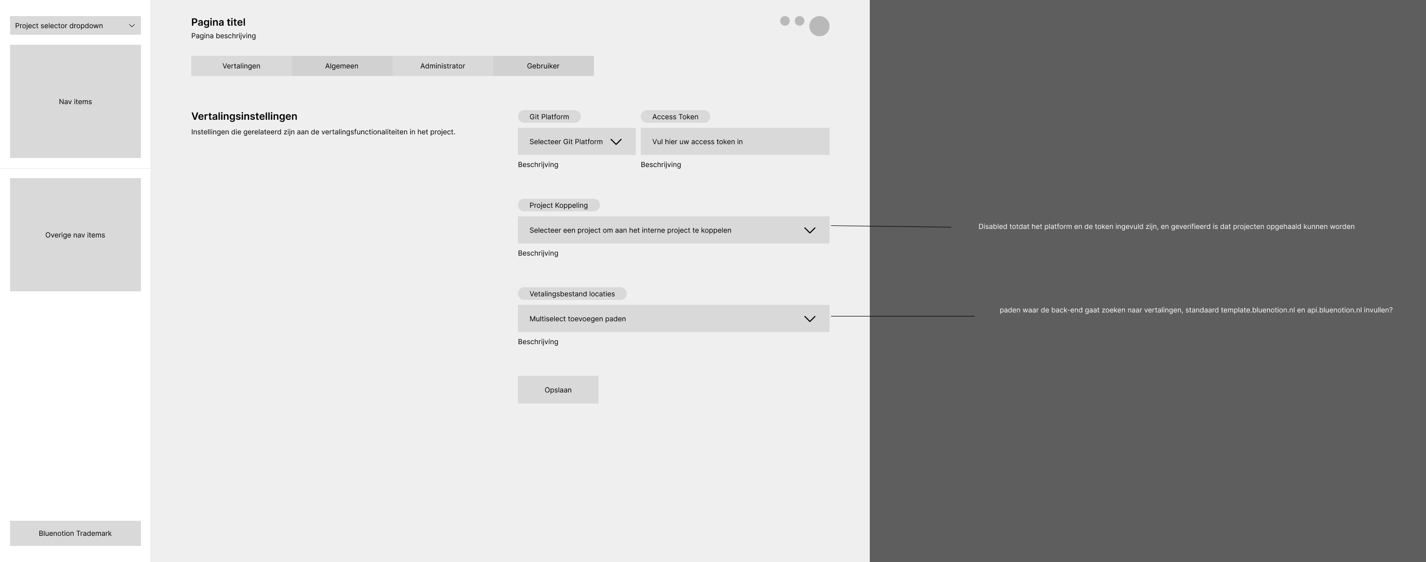The height and width of the screenshot is (562, 1426).
Task: Select the Overige nav items block
Action: click(x=76, y=234)
